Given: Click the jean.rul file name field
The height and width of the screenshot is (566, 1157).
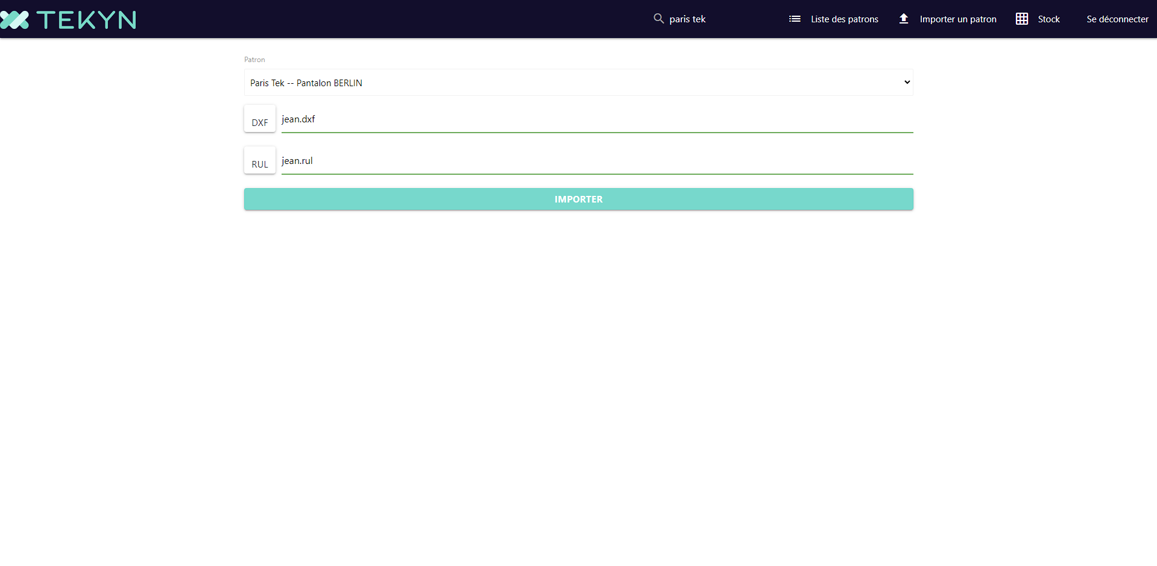Looking at the screenshot, I should (597, 161).
